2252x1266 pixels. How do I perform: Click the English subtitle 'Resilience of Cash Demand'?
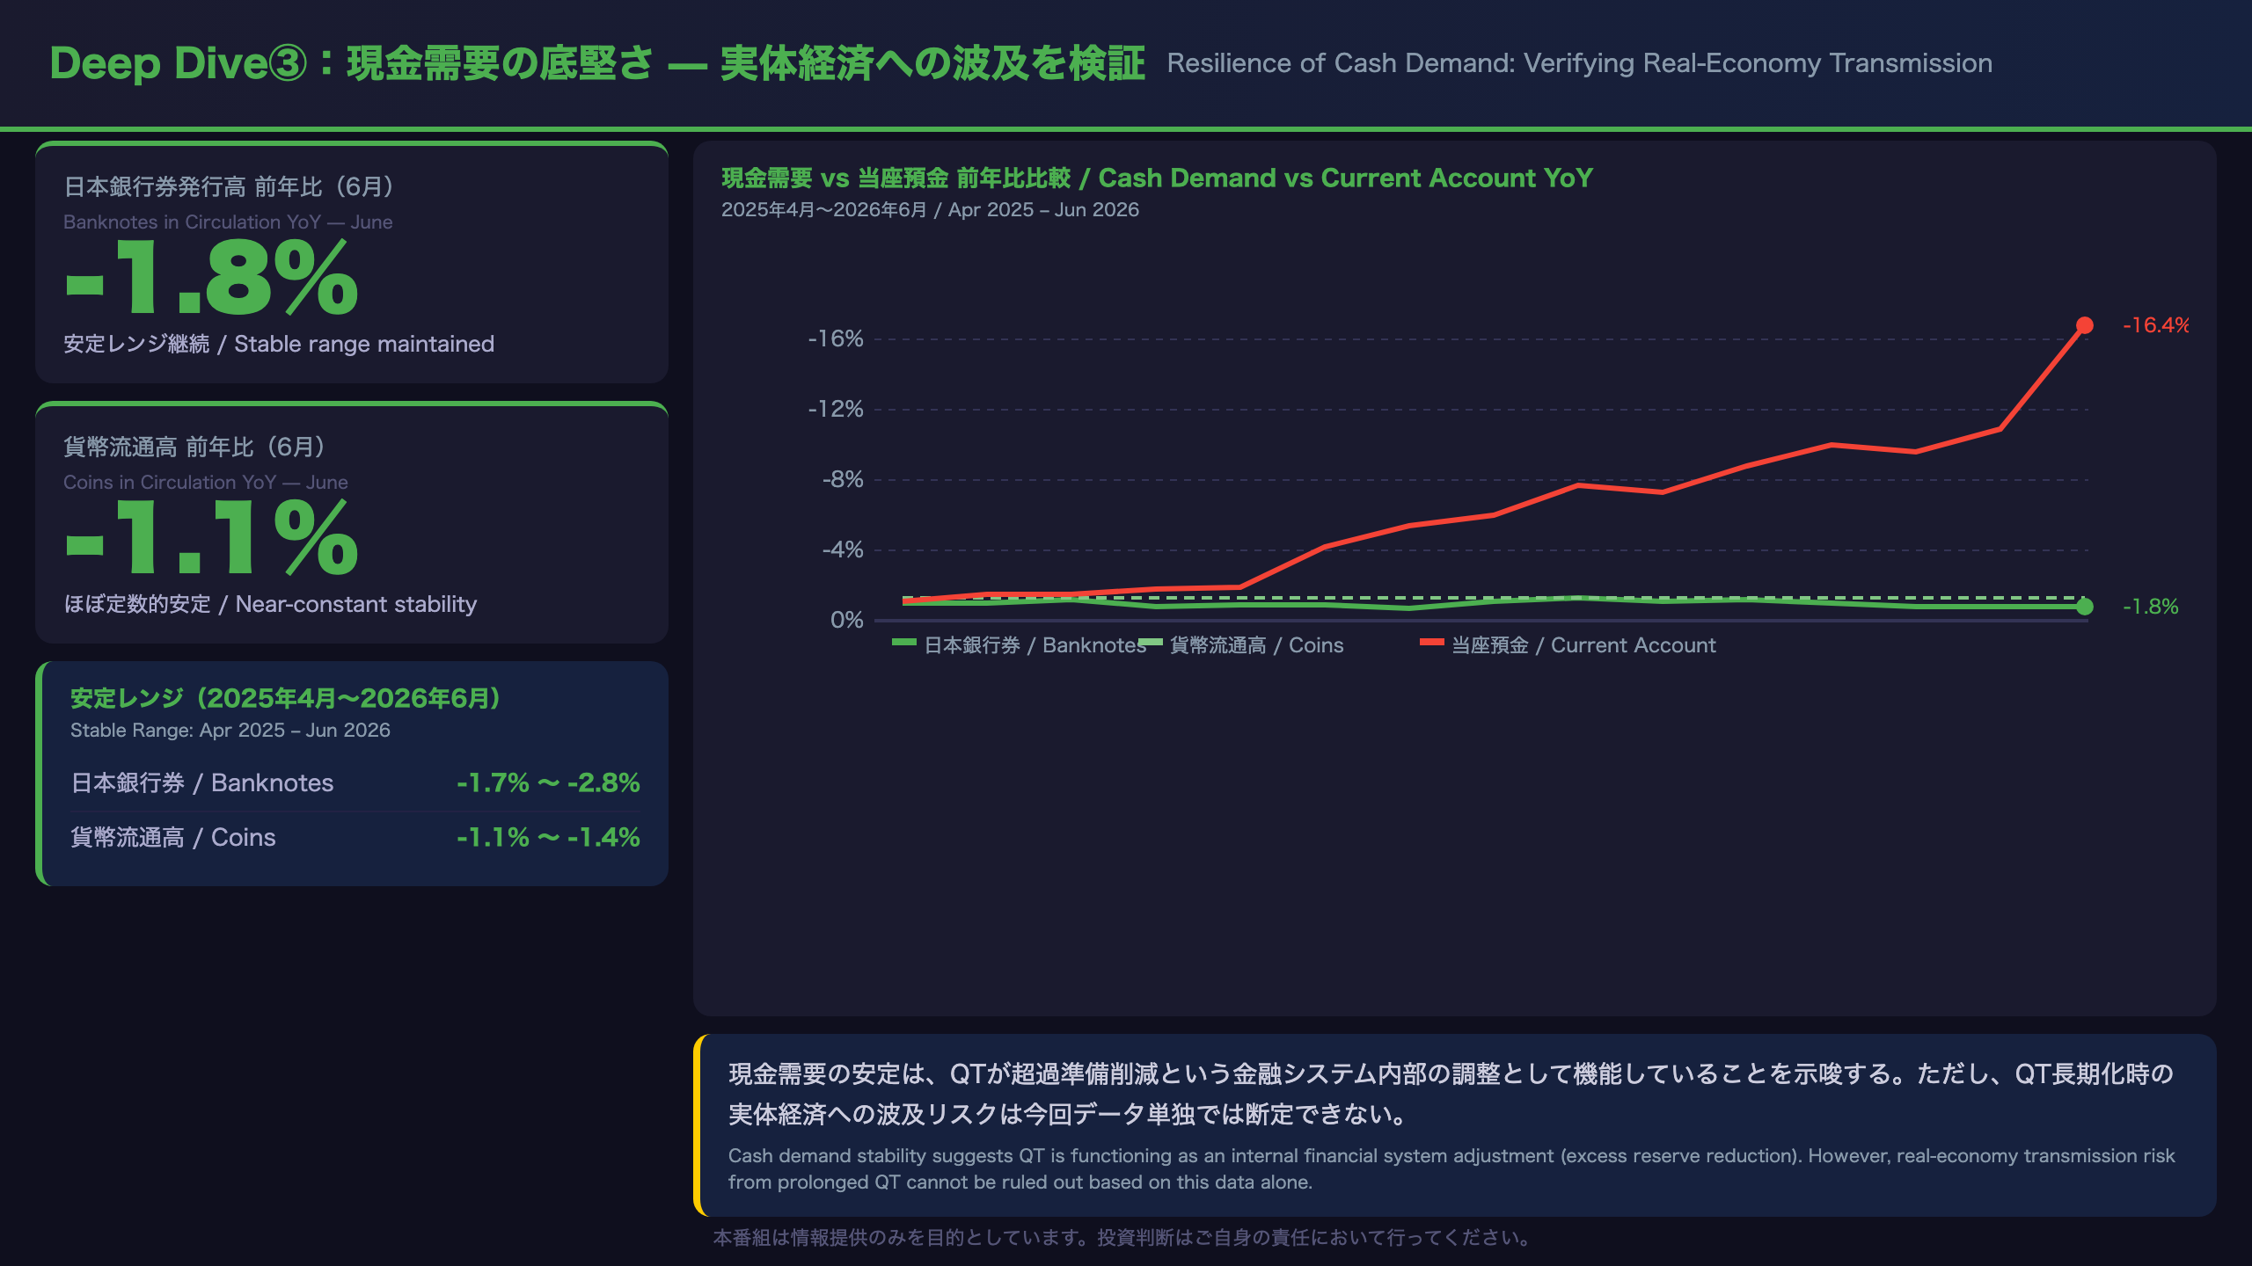[x=1579, y=63]
